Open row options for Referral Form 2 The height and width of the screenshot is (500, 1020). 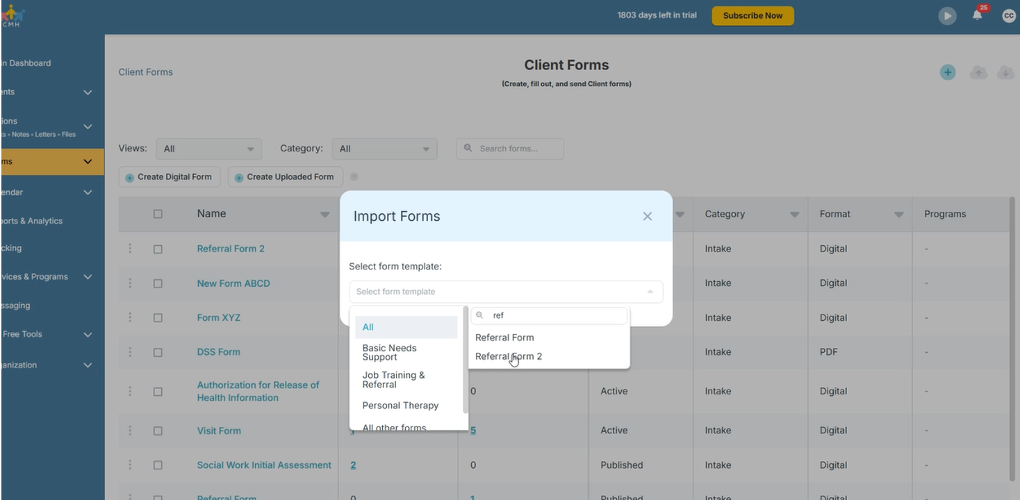[x=130, y=249]
